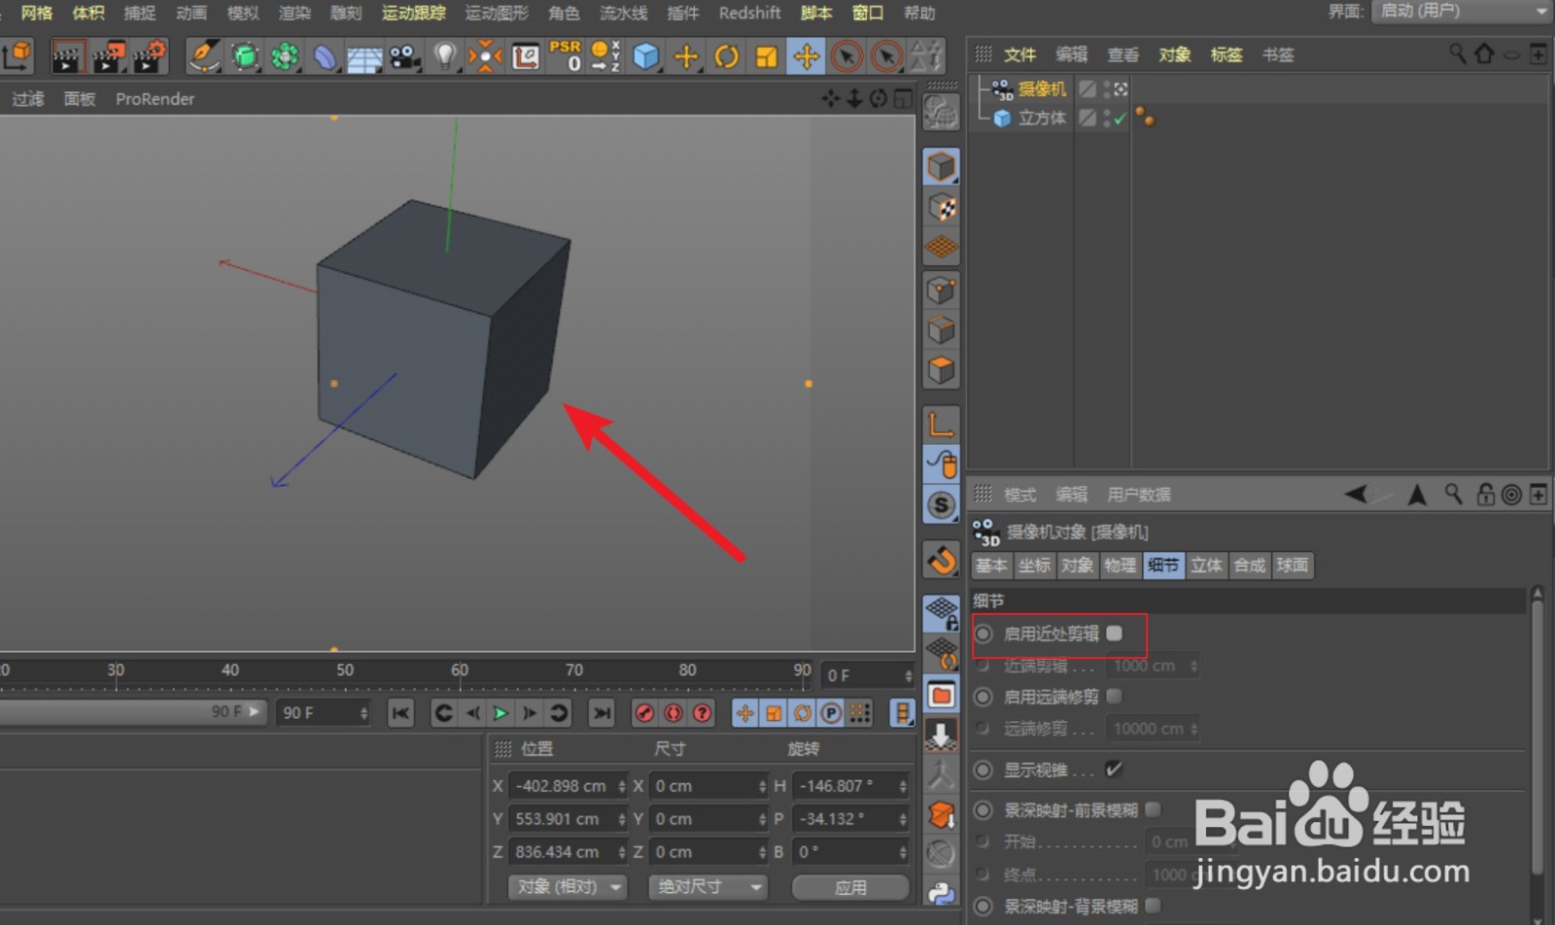Toggle 显示视锥 keyframe circle
Viewport: 1555px width, 925px height.
coord(984,770)
